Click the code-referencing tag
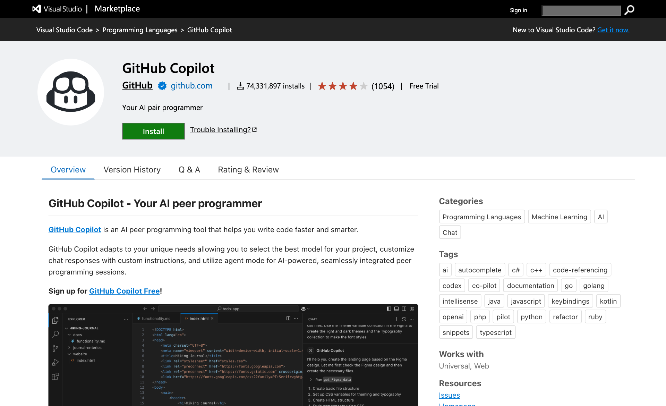 tap(580, 270)
